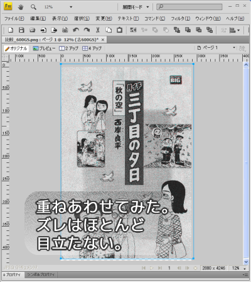Undo the last action with the curved arrow
The height and width of the screenshot is (282, 251).
76,30
